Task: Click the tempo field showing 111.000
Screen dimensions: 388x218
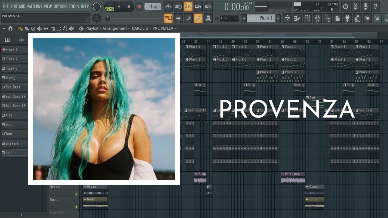Action: (152, 7)
